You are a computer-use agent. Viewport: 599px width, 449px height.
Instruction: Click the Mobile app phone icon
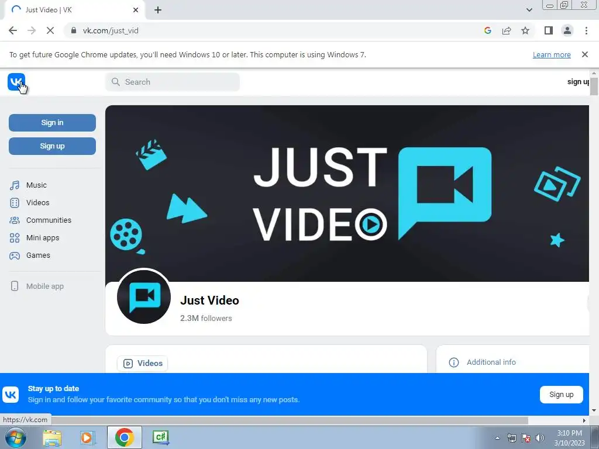[x=15, y=286]
